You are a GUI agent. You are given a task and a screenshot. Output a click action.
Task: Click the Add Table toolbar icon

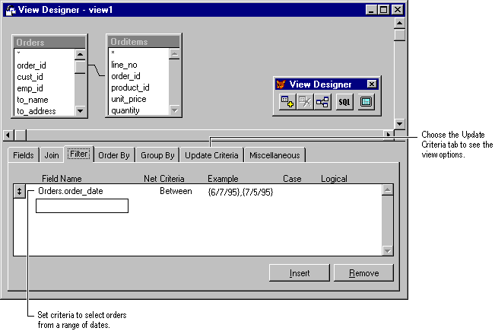287,103
